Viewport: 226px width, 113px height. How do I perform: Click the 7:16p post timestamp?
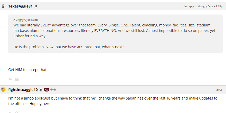click(x=219, y=90)
